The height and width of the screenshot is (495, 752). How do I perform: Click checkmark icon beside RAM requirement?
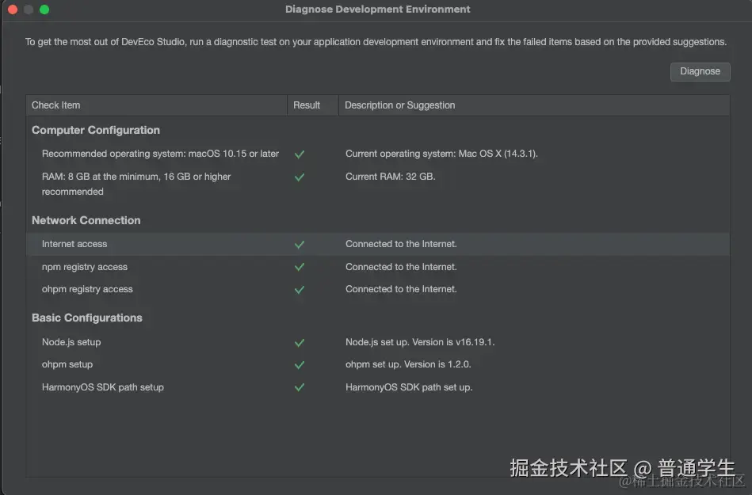(300, 177)
